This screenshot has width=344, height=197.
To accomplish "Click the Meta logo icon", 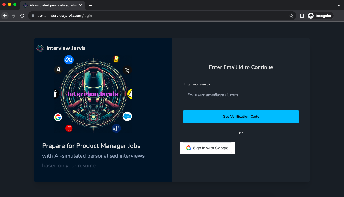I will [x=69, y=60].
